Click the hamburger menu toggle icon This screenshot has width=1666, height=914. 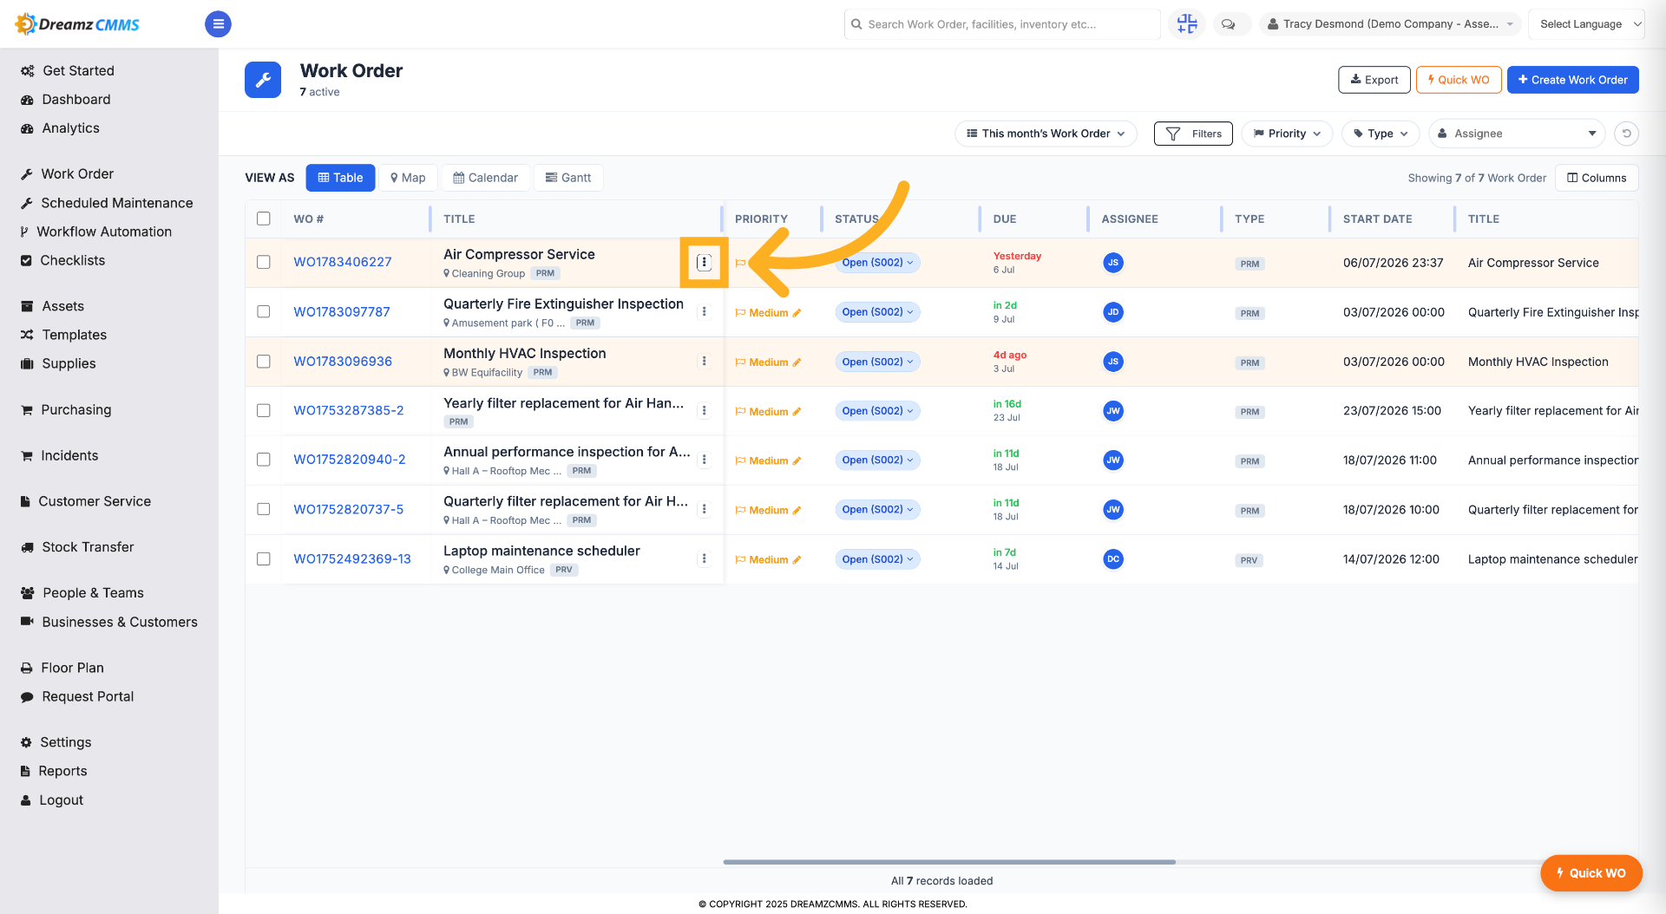pos(218,24)
